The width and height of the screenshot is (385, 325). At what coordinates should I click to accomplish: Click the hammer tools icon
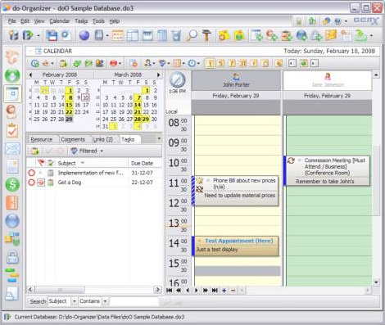click(x=206, y=35)
